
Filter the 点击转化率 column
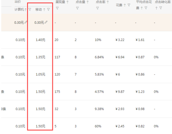point(161,8)
